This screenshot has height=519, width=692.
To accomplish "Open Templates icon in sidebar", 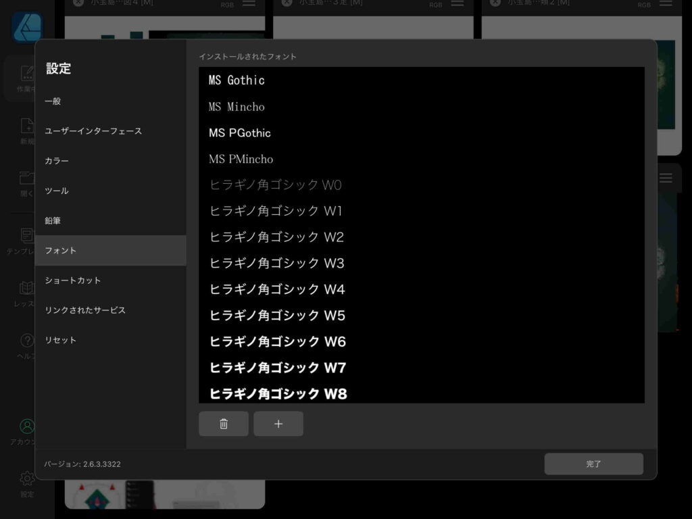I will tap(27, 235).
